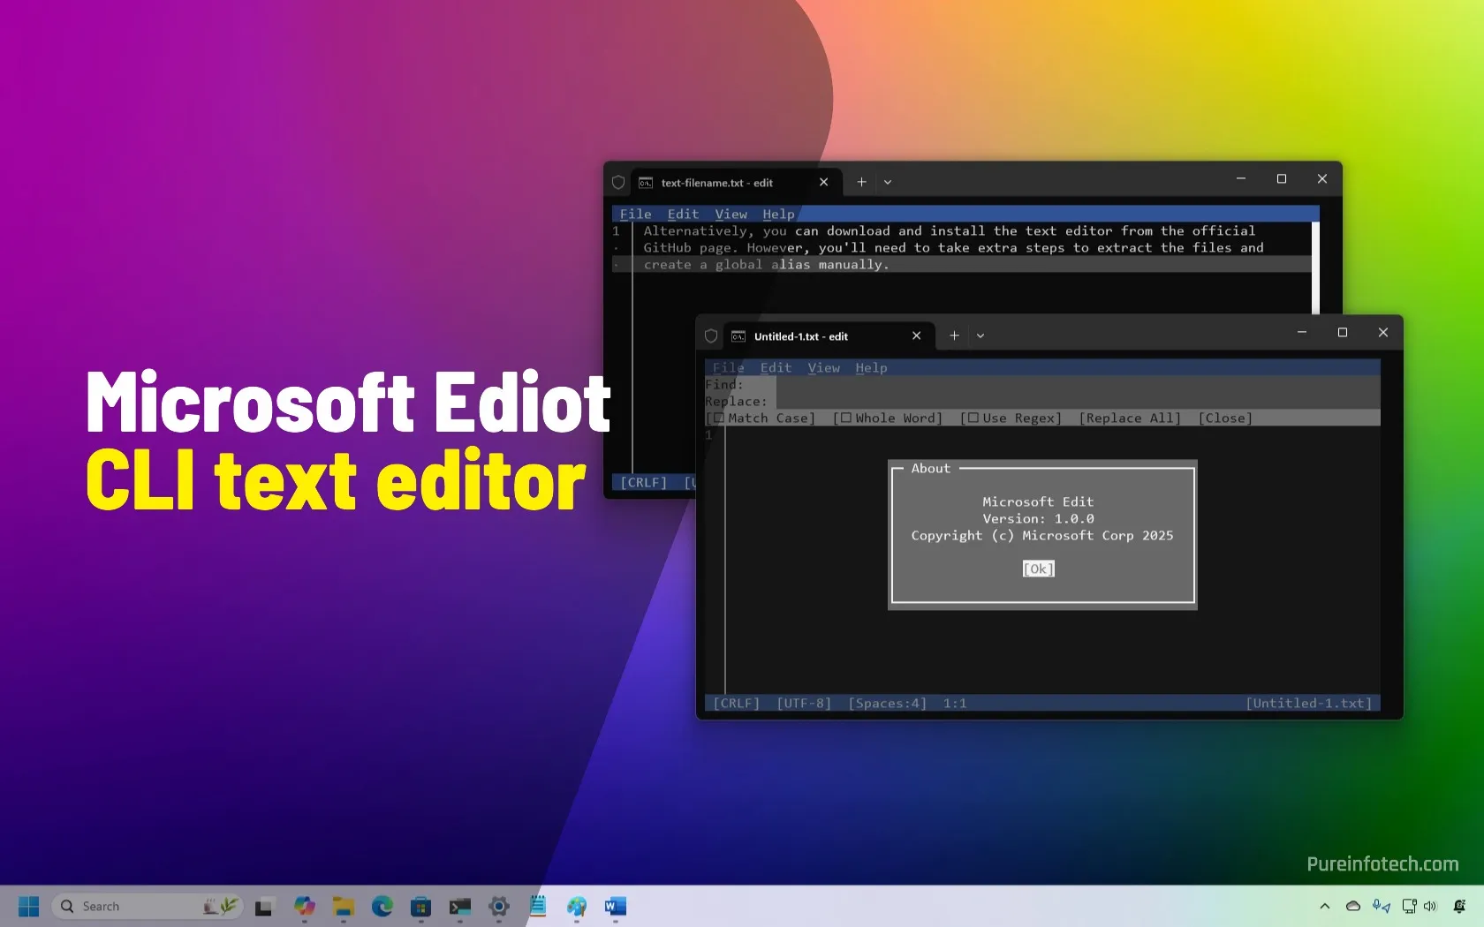
Task: Open File menu in Untitled-1.txt window
Action: click(x=728, y=368)
